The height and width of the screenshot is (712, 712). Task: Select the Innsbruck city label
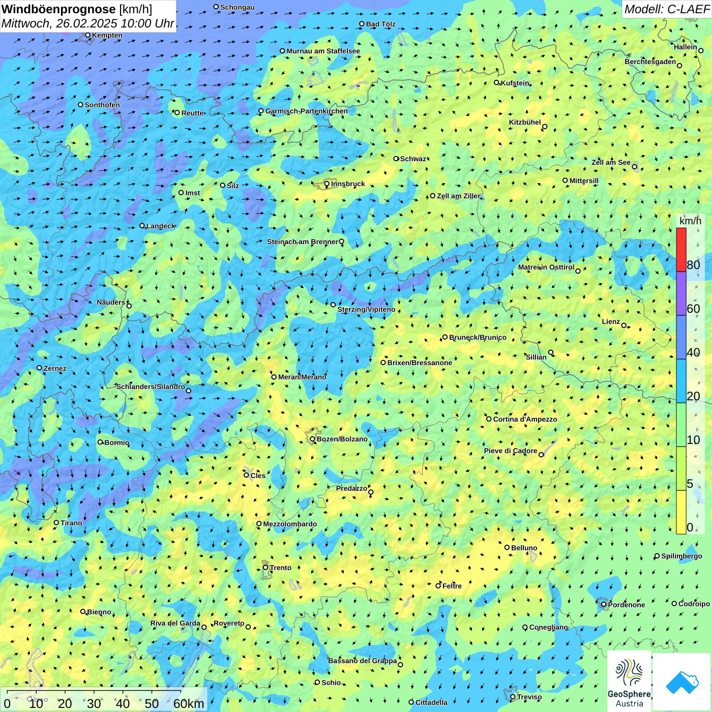tap(348, 184)
